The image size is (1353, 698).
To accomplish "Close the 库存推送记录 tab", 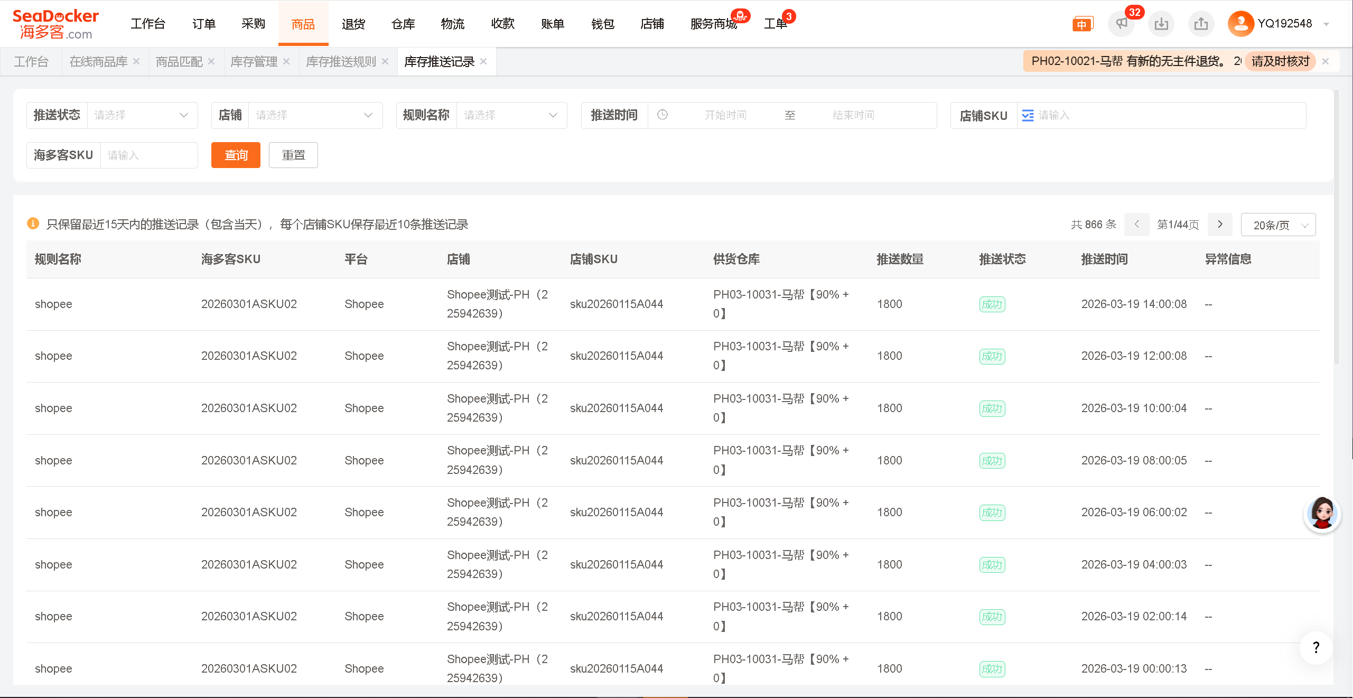I will coord(483,62).
